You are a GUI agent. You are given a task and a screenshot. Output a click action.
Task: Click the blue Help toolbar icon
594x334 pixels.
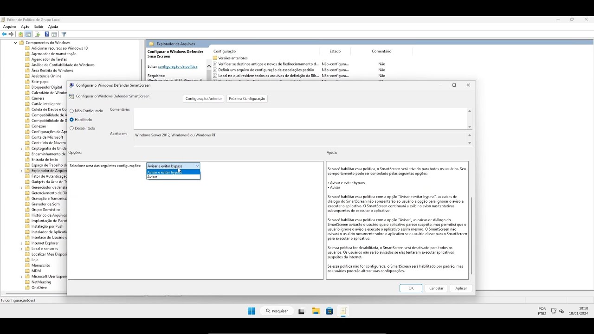[47, 34]
